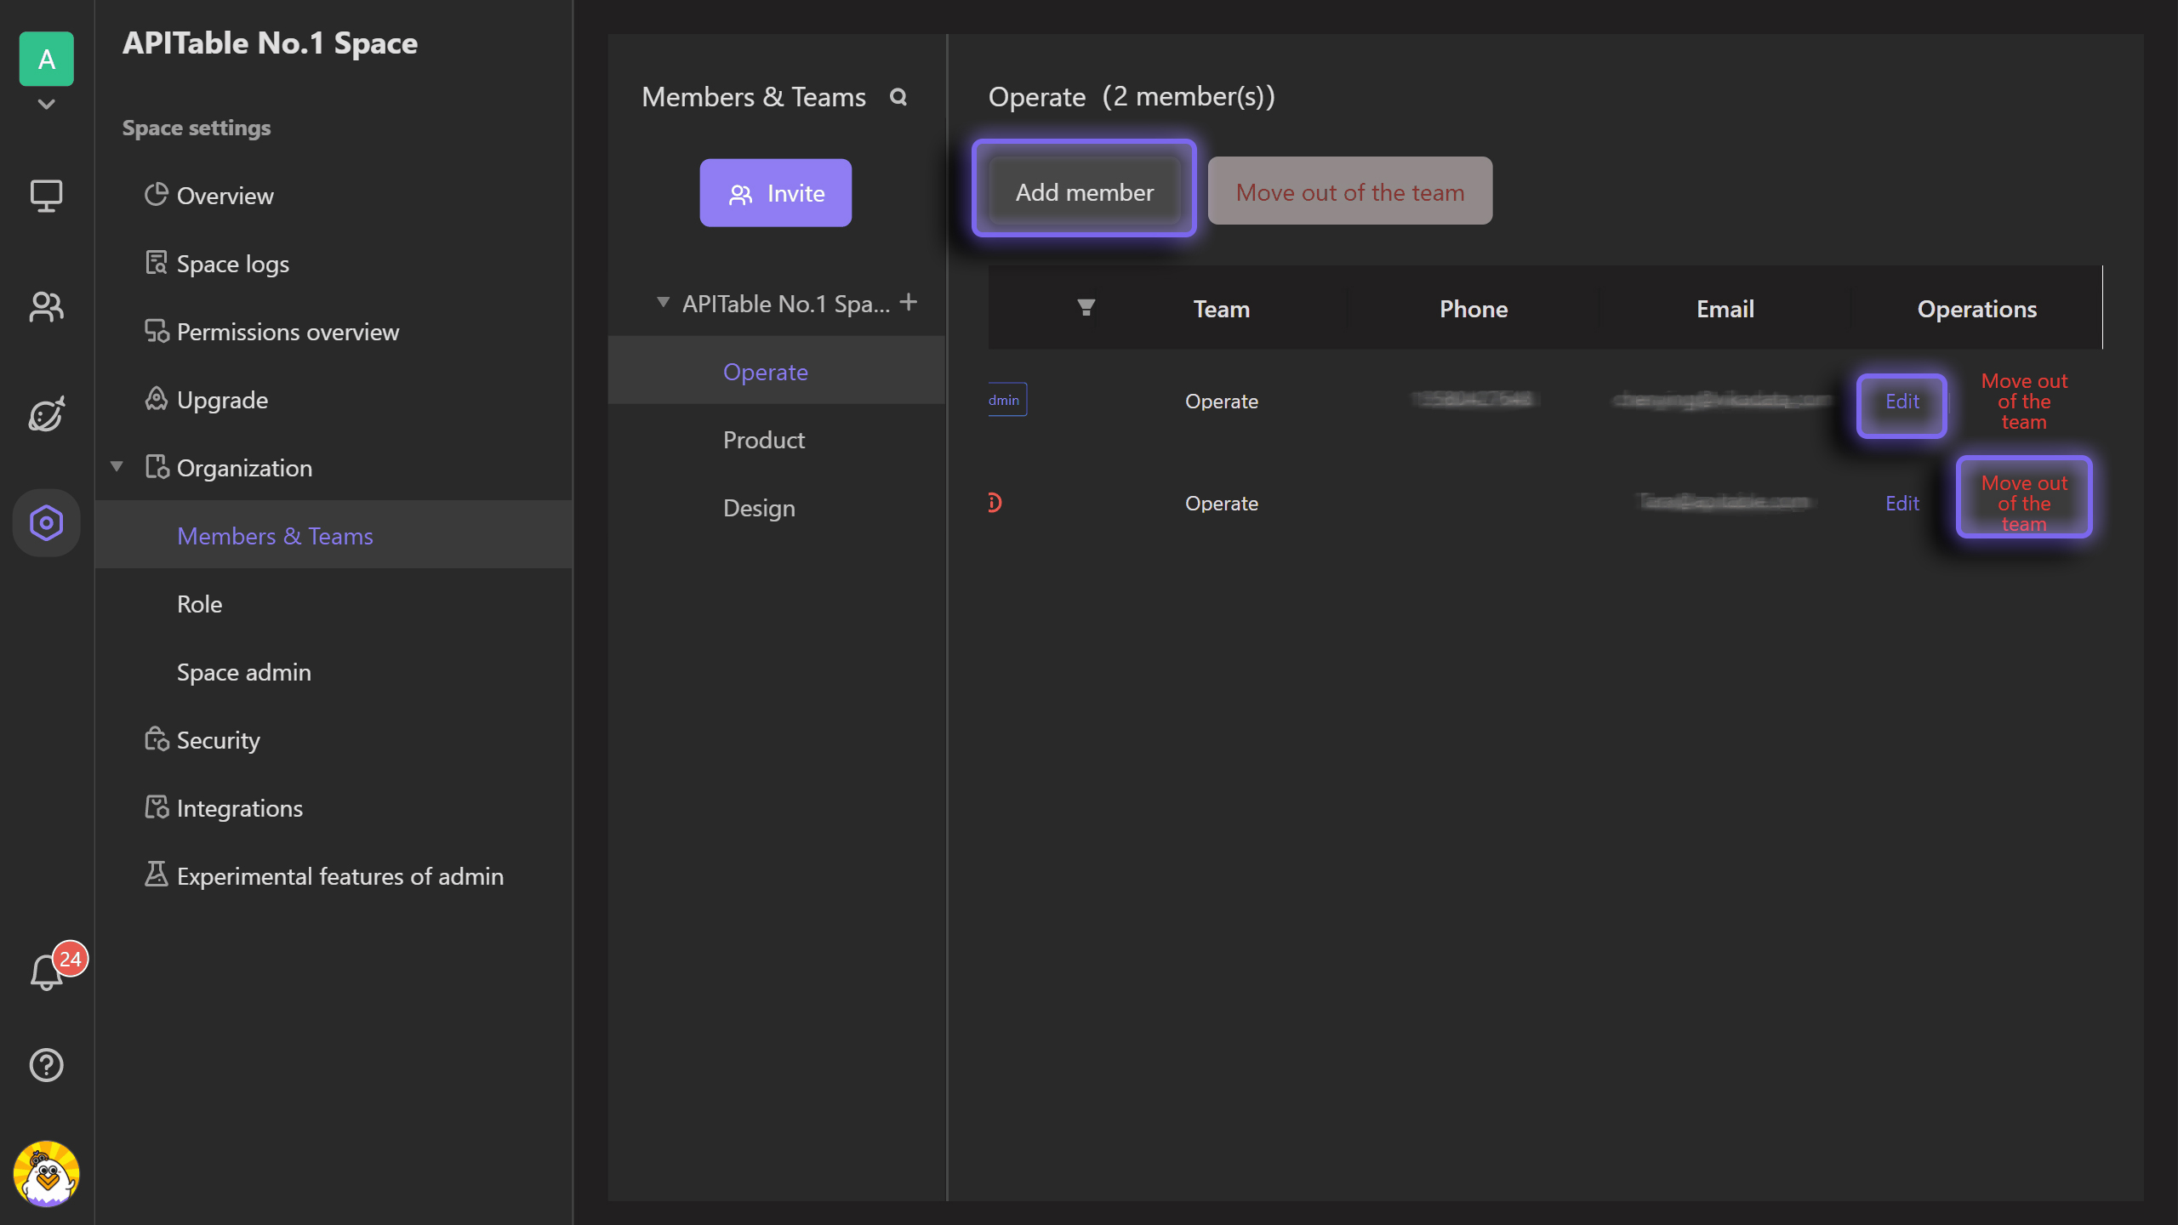The width and height of the screenshot is (2178, 1225).
Task: Select the Space settings hexagon icon
Action: [x=46, y=522]
